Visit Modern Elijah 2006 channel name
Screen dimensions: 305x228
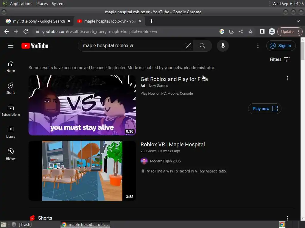tap(165, 161)
